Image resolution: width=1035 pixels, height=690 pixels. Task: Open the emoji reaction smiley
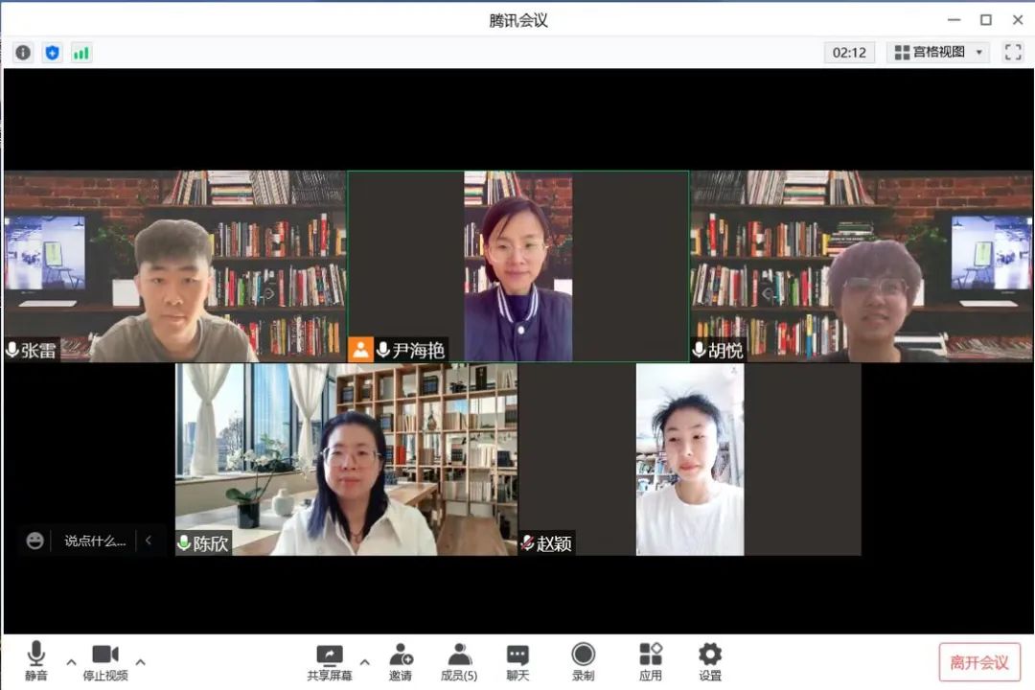35,540
